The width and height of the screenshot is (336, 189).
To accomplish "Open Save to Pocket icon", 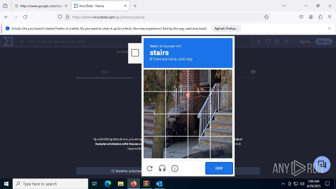I will click(301, 17).
